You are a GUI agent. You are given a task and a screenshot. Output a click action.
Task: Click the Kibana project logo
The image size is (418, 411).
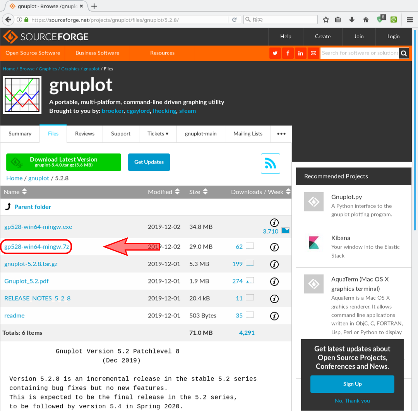(x=314, y=243)
